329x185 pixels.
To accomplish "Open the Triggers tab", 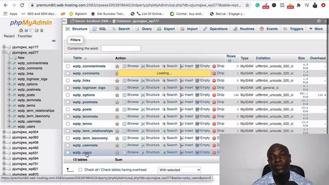I will (294, 29).
